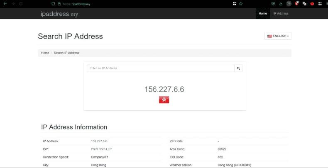Focus the Enter an IP Address field

click(x=160, y=68)
